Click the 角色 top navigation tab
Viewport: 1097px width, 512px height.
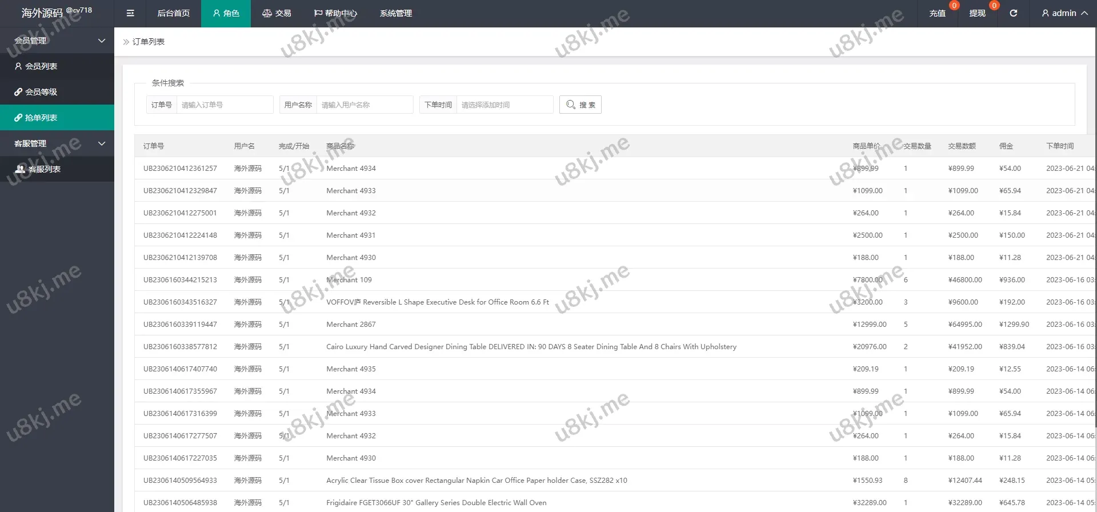click(x=226, y=13)
